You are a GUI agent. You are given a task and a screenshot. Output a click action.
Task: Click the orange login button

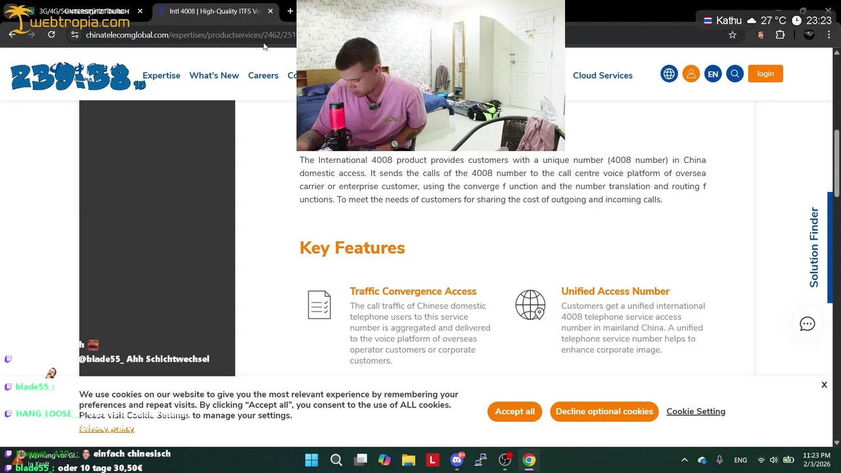[x=765, y=74]
